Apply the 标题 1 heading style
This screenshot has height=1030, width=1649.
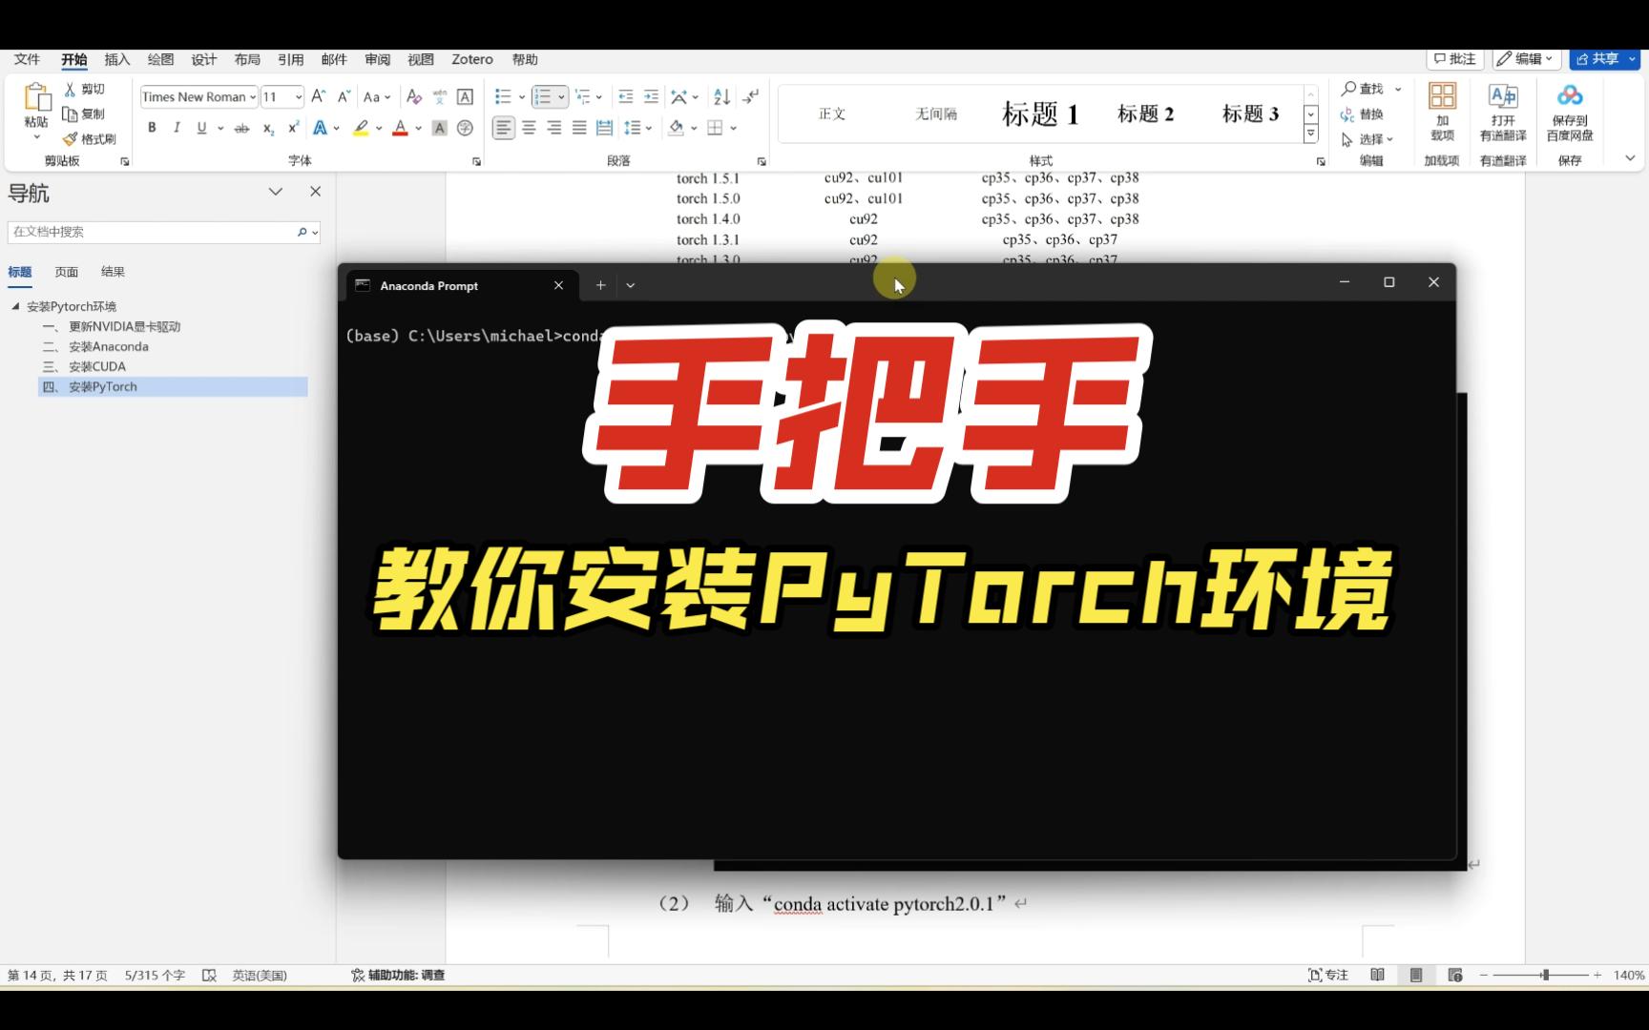pyautogui.click(x=1040, y=114)
